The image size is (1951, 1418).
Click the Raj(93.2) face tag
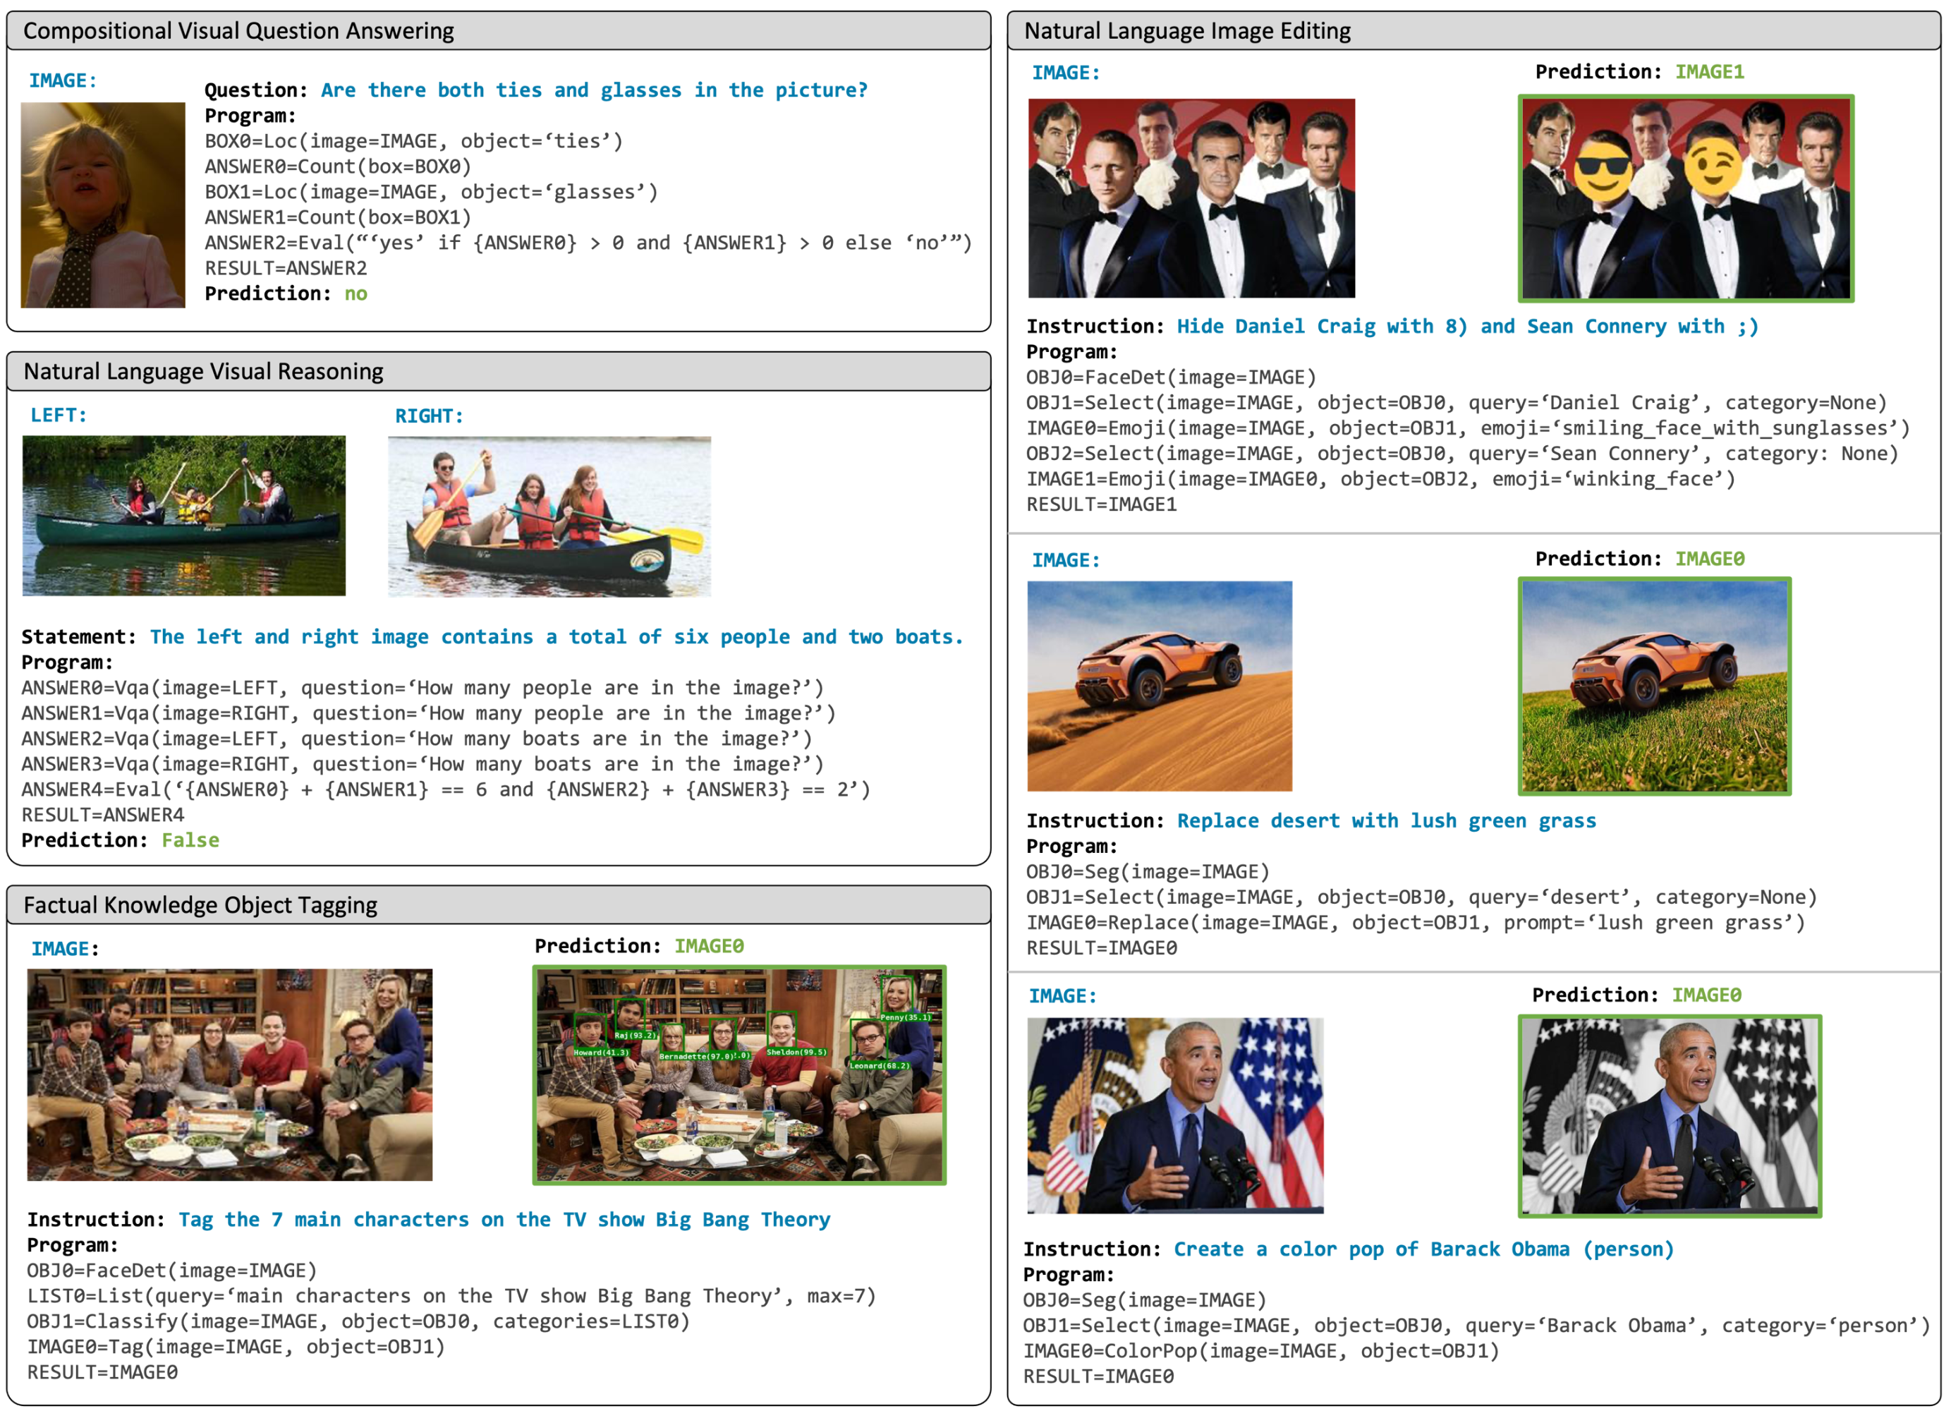tap(635, 1036)
